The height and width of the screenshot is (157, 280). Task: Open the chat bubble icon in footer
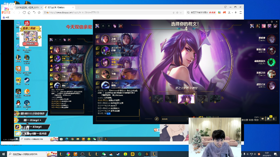point(262,119)
